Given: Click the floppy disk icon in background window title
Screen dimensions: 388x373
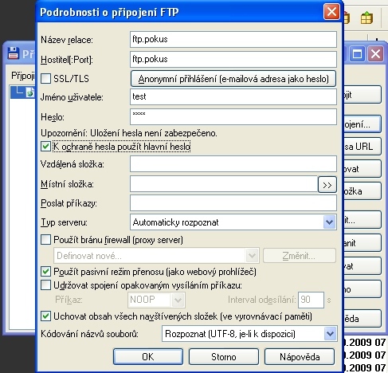Looking at the screenshot, I should pos(13,53).
